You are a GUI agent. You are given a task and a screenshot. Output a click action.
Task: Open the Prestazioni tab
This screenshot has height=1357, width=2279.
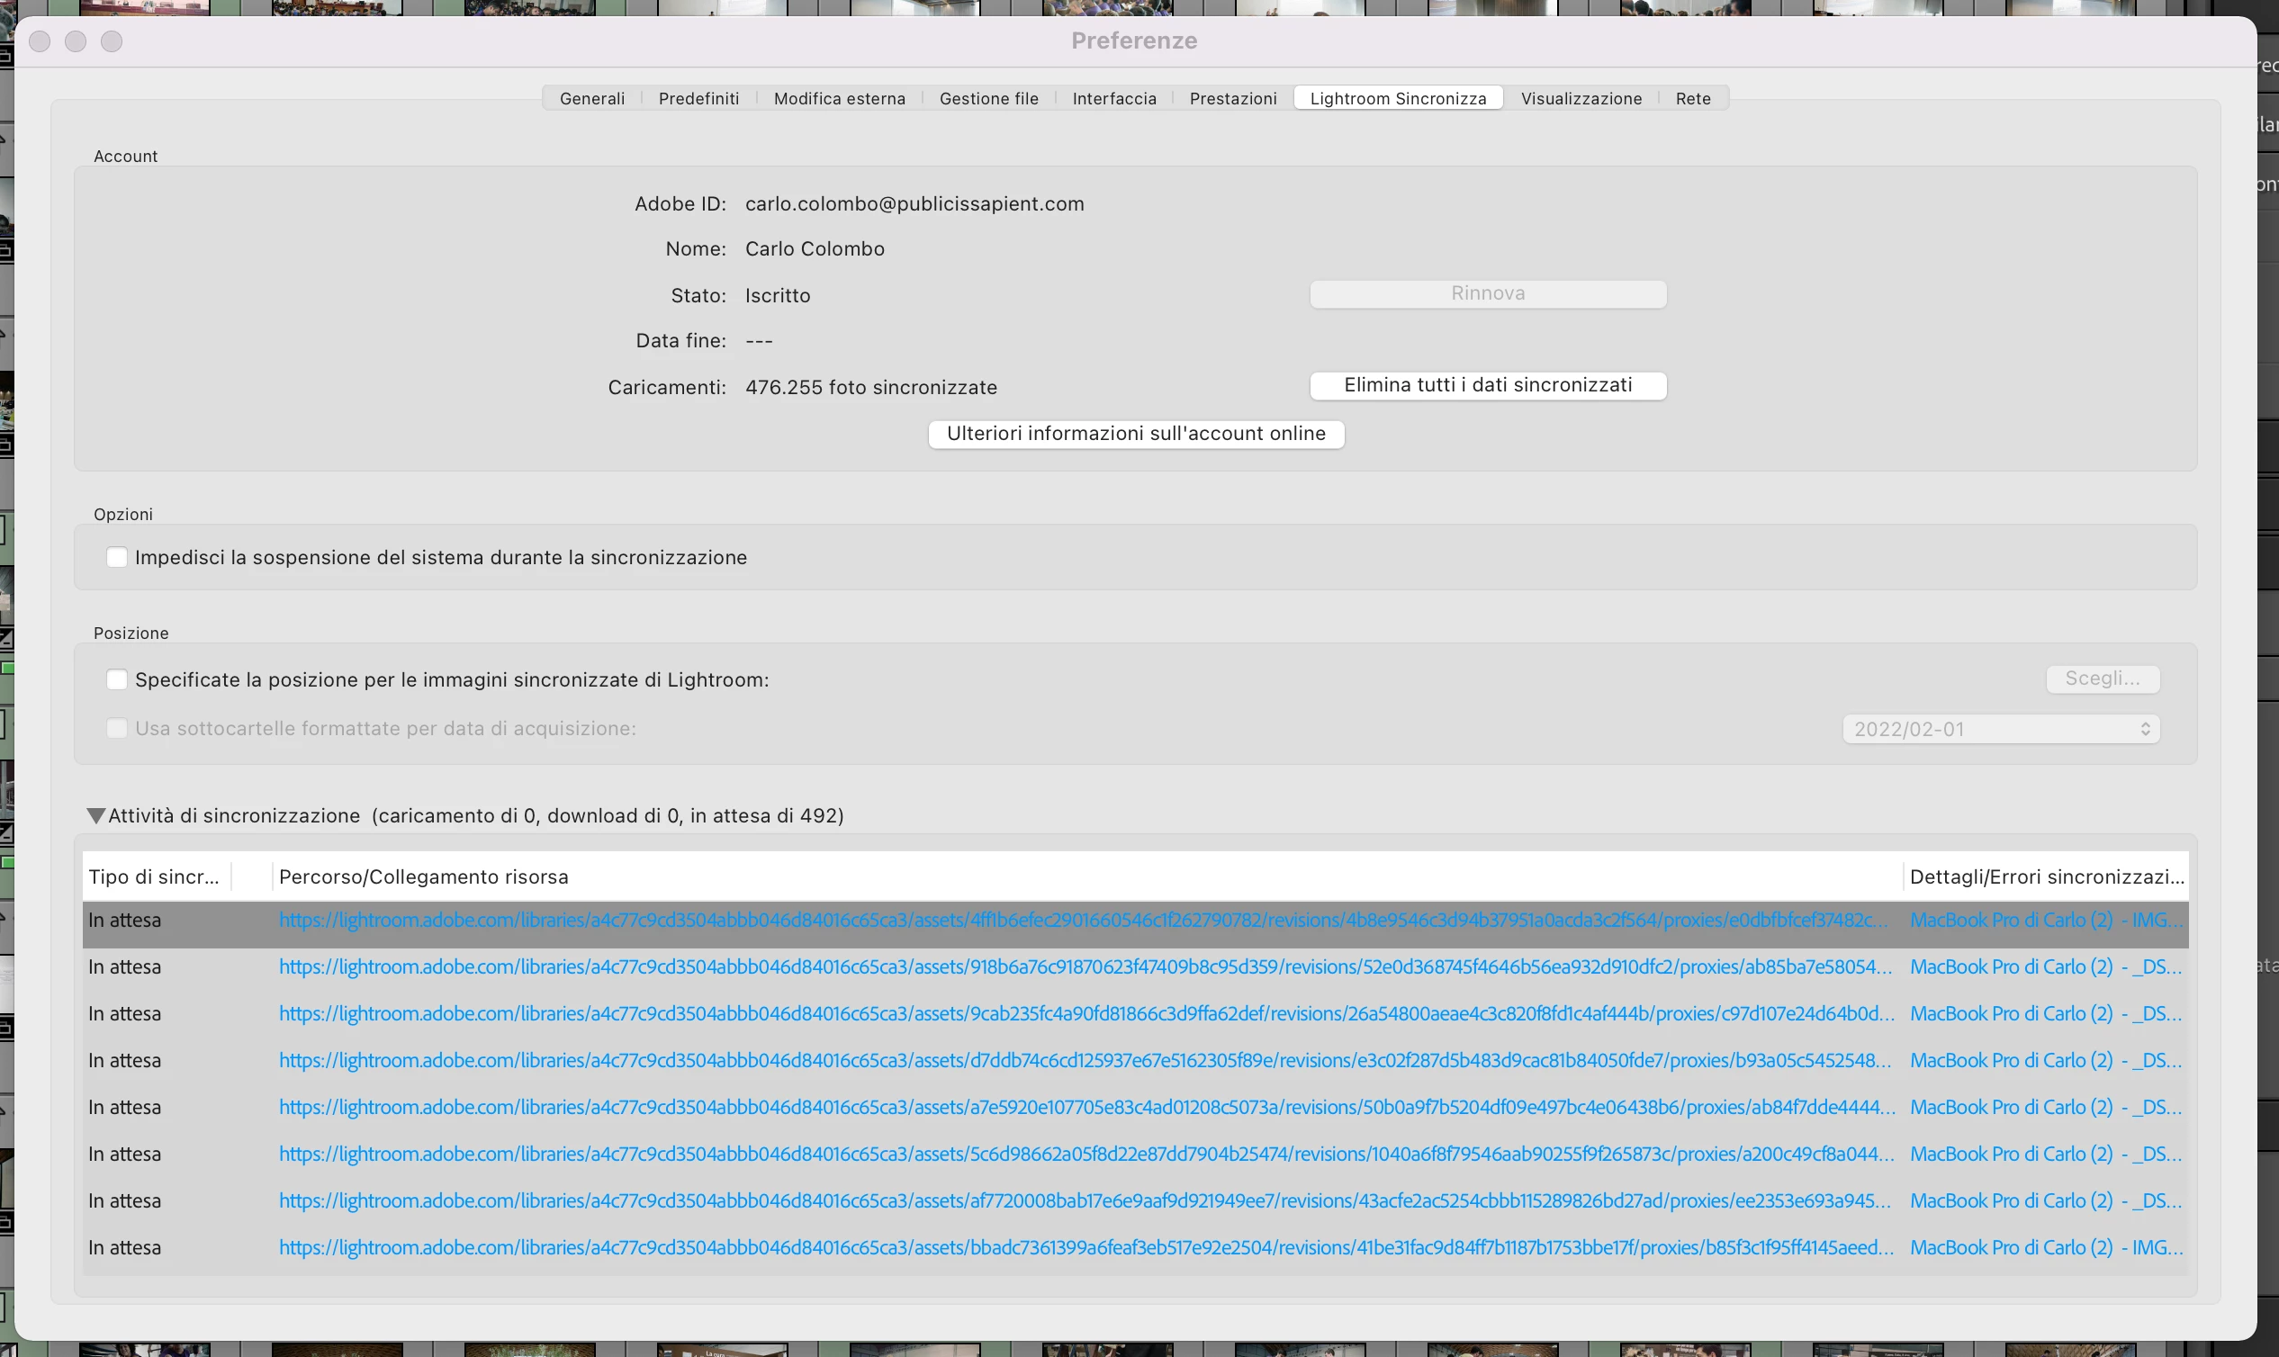point(1232,99)
